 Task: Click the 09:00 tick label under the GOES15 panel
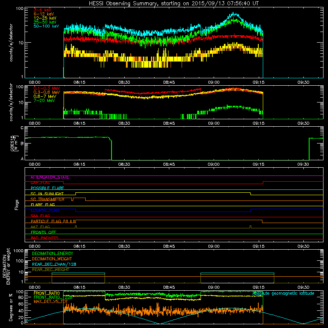214,164
